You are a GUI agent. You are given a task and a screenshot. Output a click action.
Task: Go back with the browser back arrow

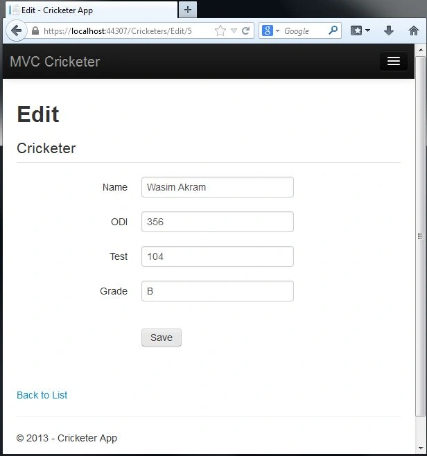pyautogui.click(x=16, y=30)
